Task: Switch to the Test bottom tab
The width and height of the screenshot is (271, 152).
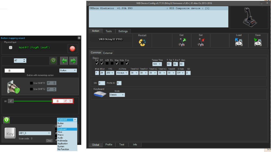Action: [122, 145]
